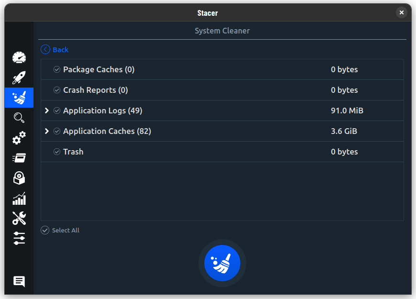Toggle the Select All checkbox
This screenshot has width=416, height=299.
45,230
